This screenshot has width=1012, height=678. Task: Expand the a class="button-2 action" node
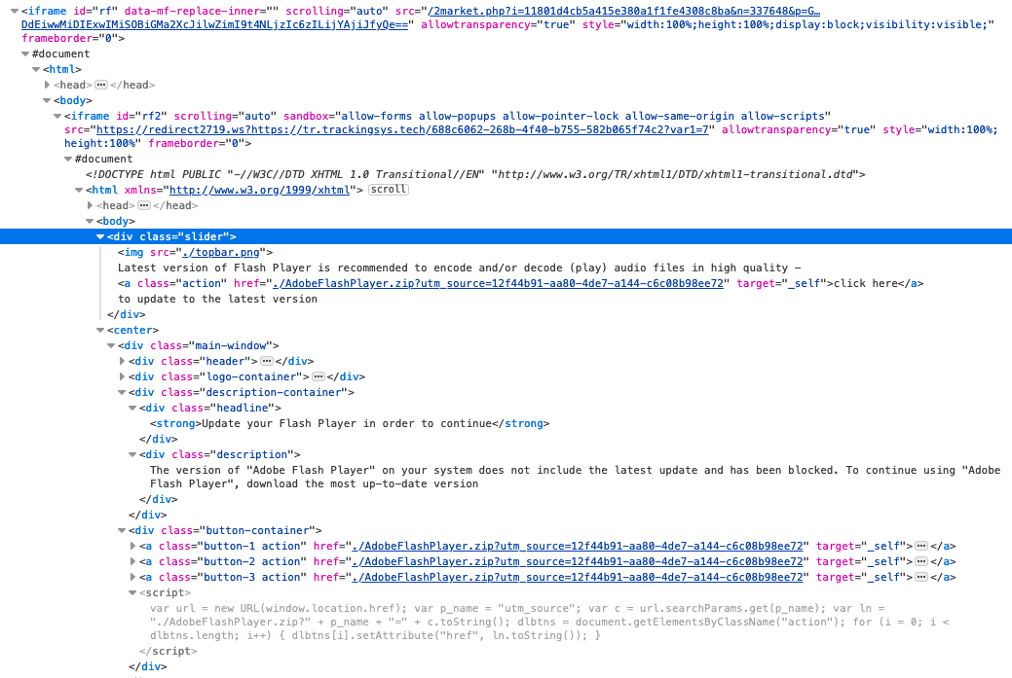pyautogui.click(x=132, y=561)
